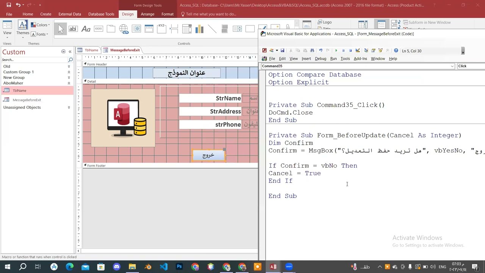Open Object Browser icon in VBA toolbar

pyautogui.click(x=380, y=50)
